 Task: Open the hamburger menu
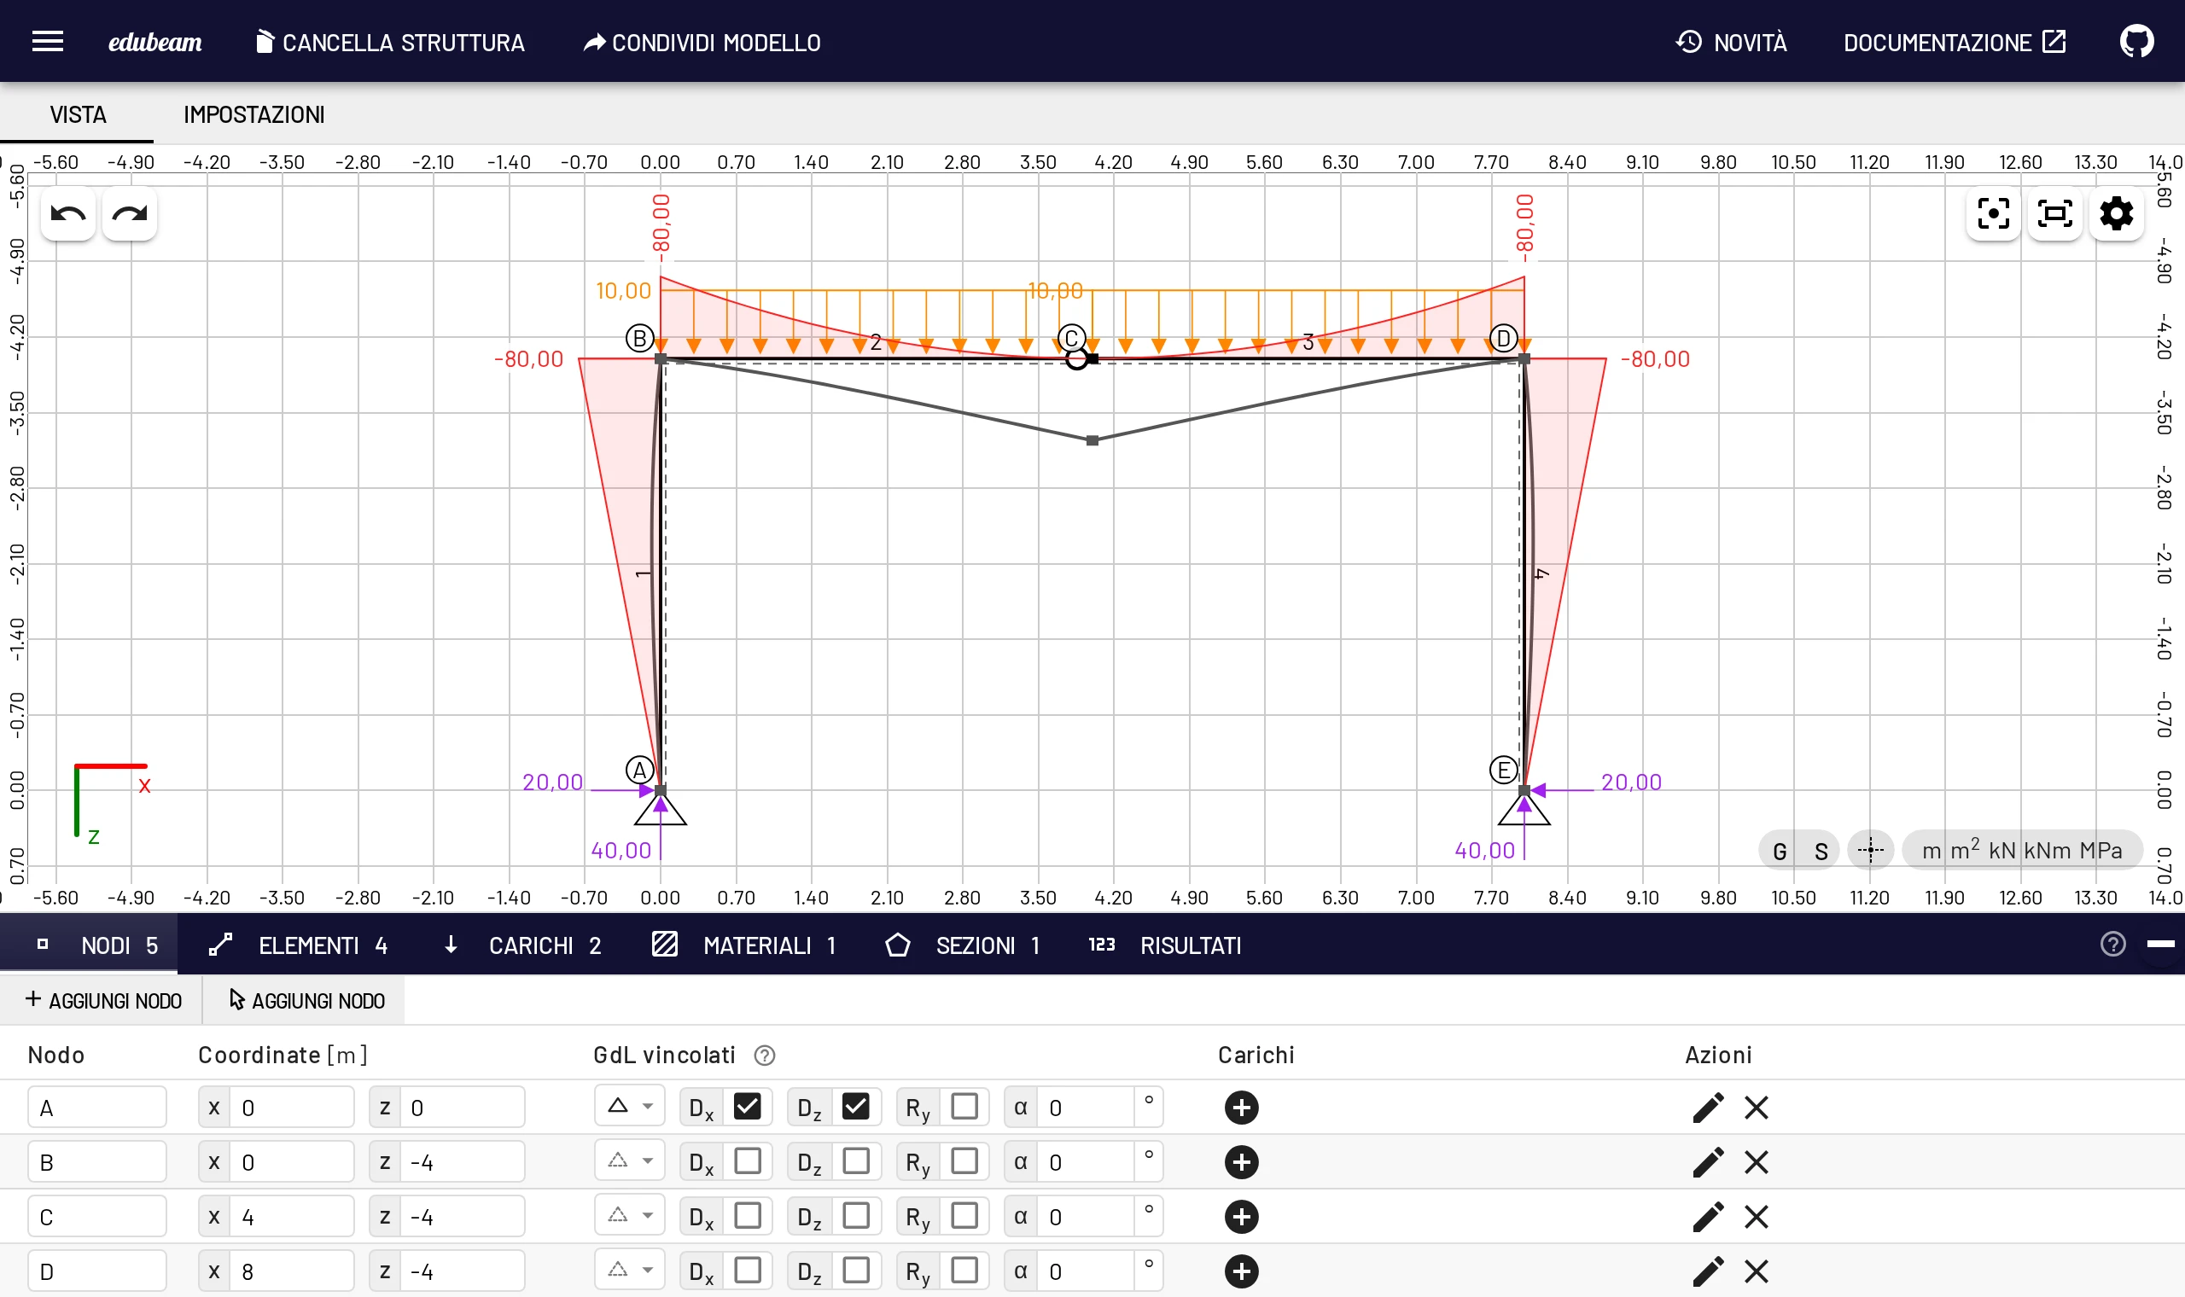47,41
